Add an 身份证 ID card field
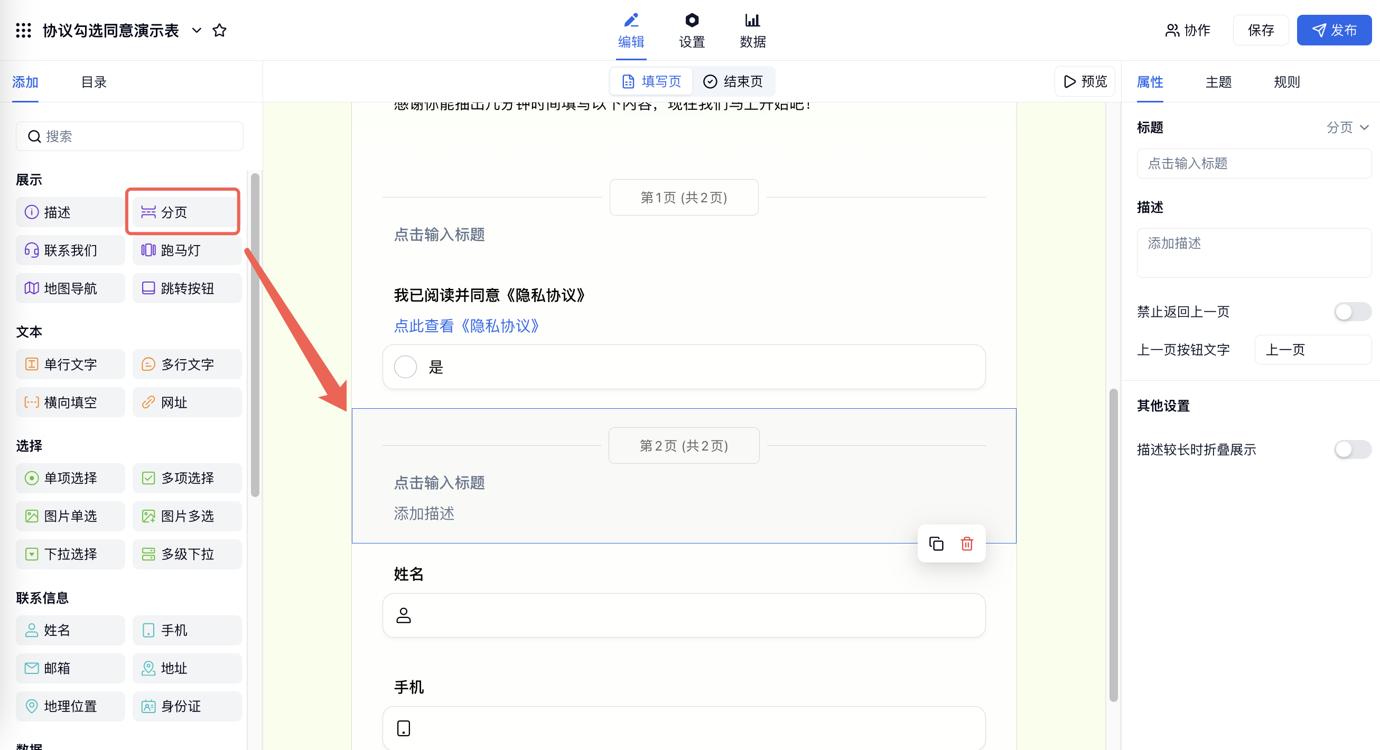 click(x=187, y=707)
